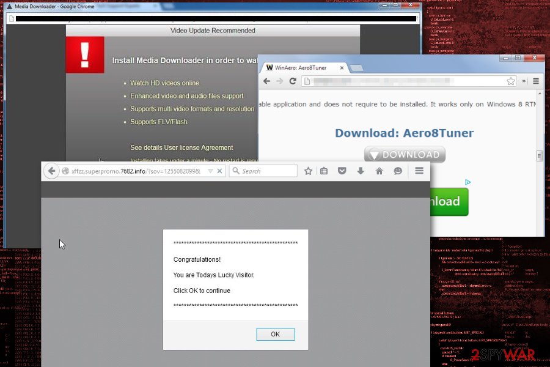Screen dimensions: 550x367
Task: Open a new tab in WinAero Chrome window
Action: [357, 68]
